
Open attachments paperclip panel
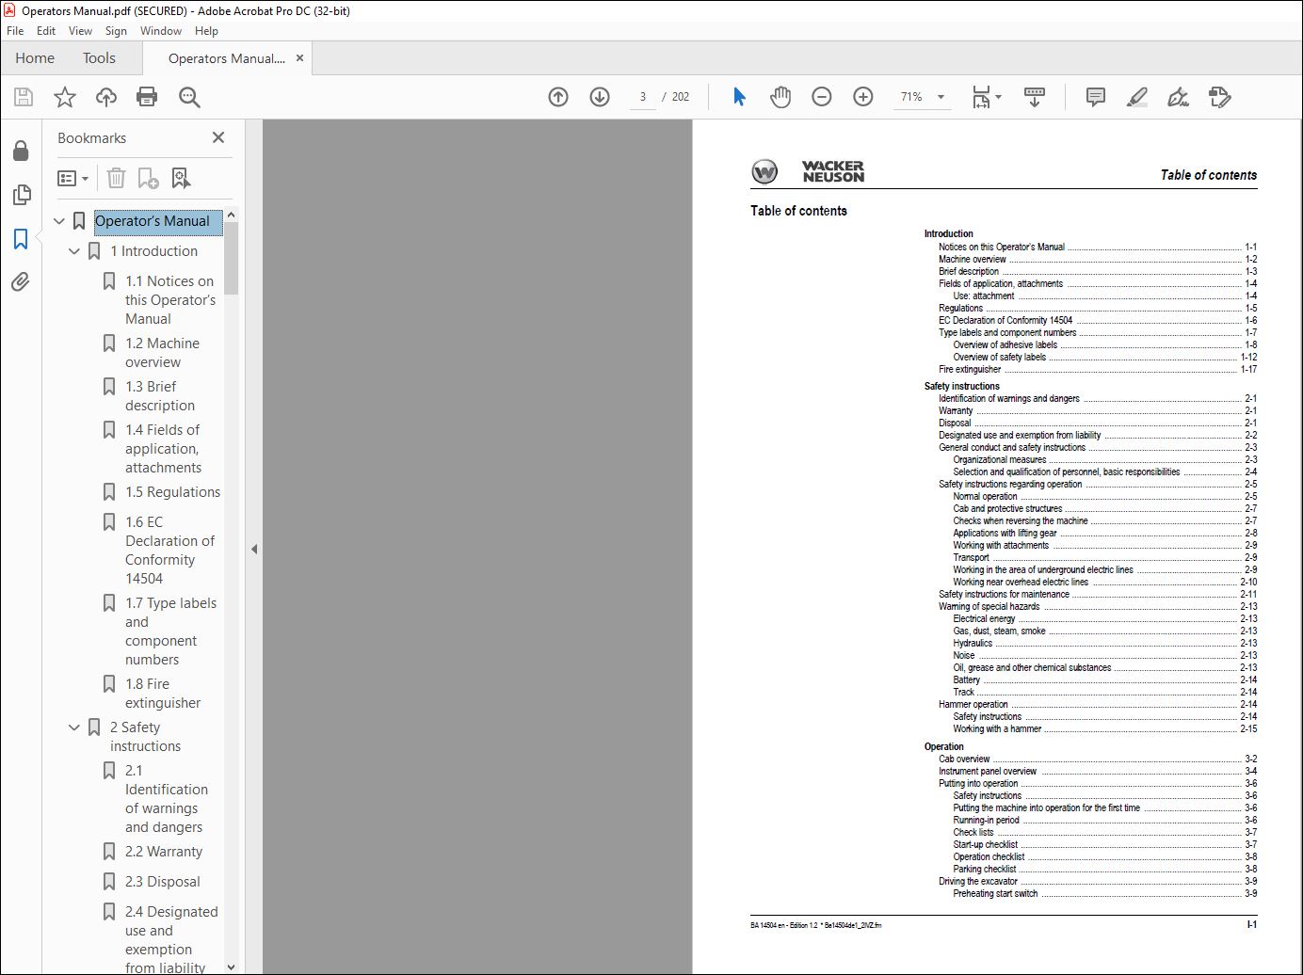[x=21, y=281]
